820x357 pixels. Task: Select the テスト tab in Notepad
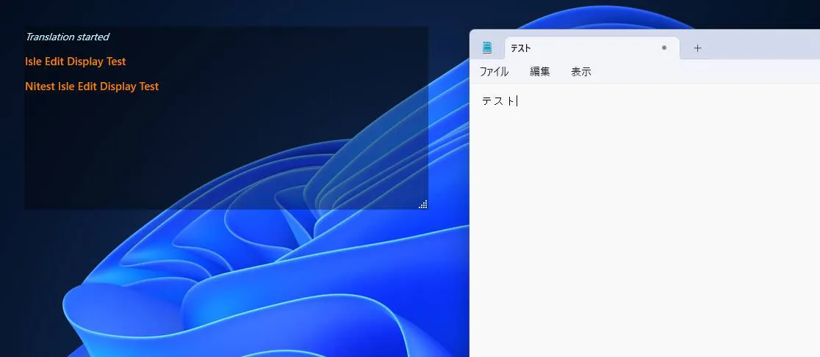tap(592, 48)
